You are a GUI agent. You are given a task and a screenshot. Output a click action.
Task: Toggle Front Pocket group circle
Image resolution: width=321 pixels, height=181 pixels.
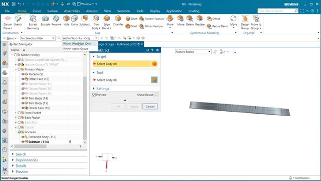tap(19, 113)
